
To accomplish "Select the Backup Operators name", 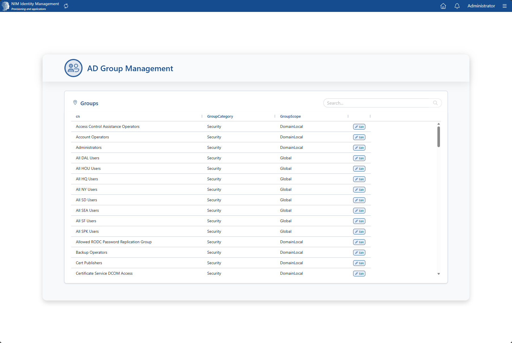I will [x=91, y=252].
